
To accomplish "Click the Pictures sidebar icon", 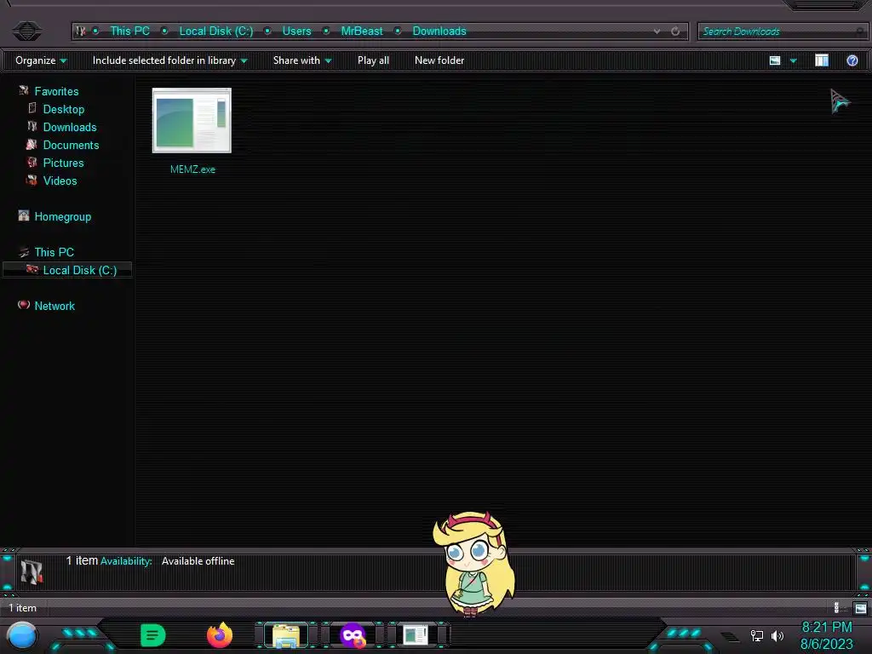I will (32, 162).
